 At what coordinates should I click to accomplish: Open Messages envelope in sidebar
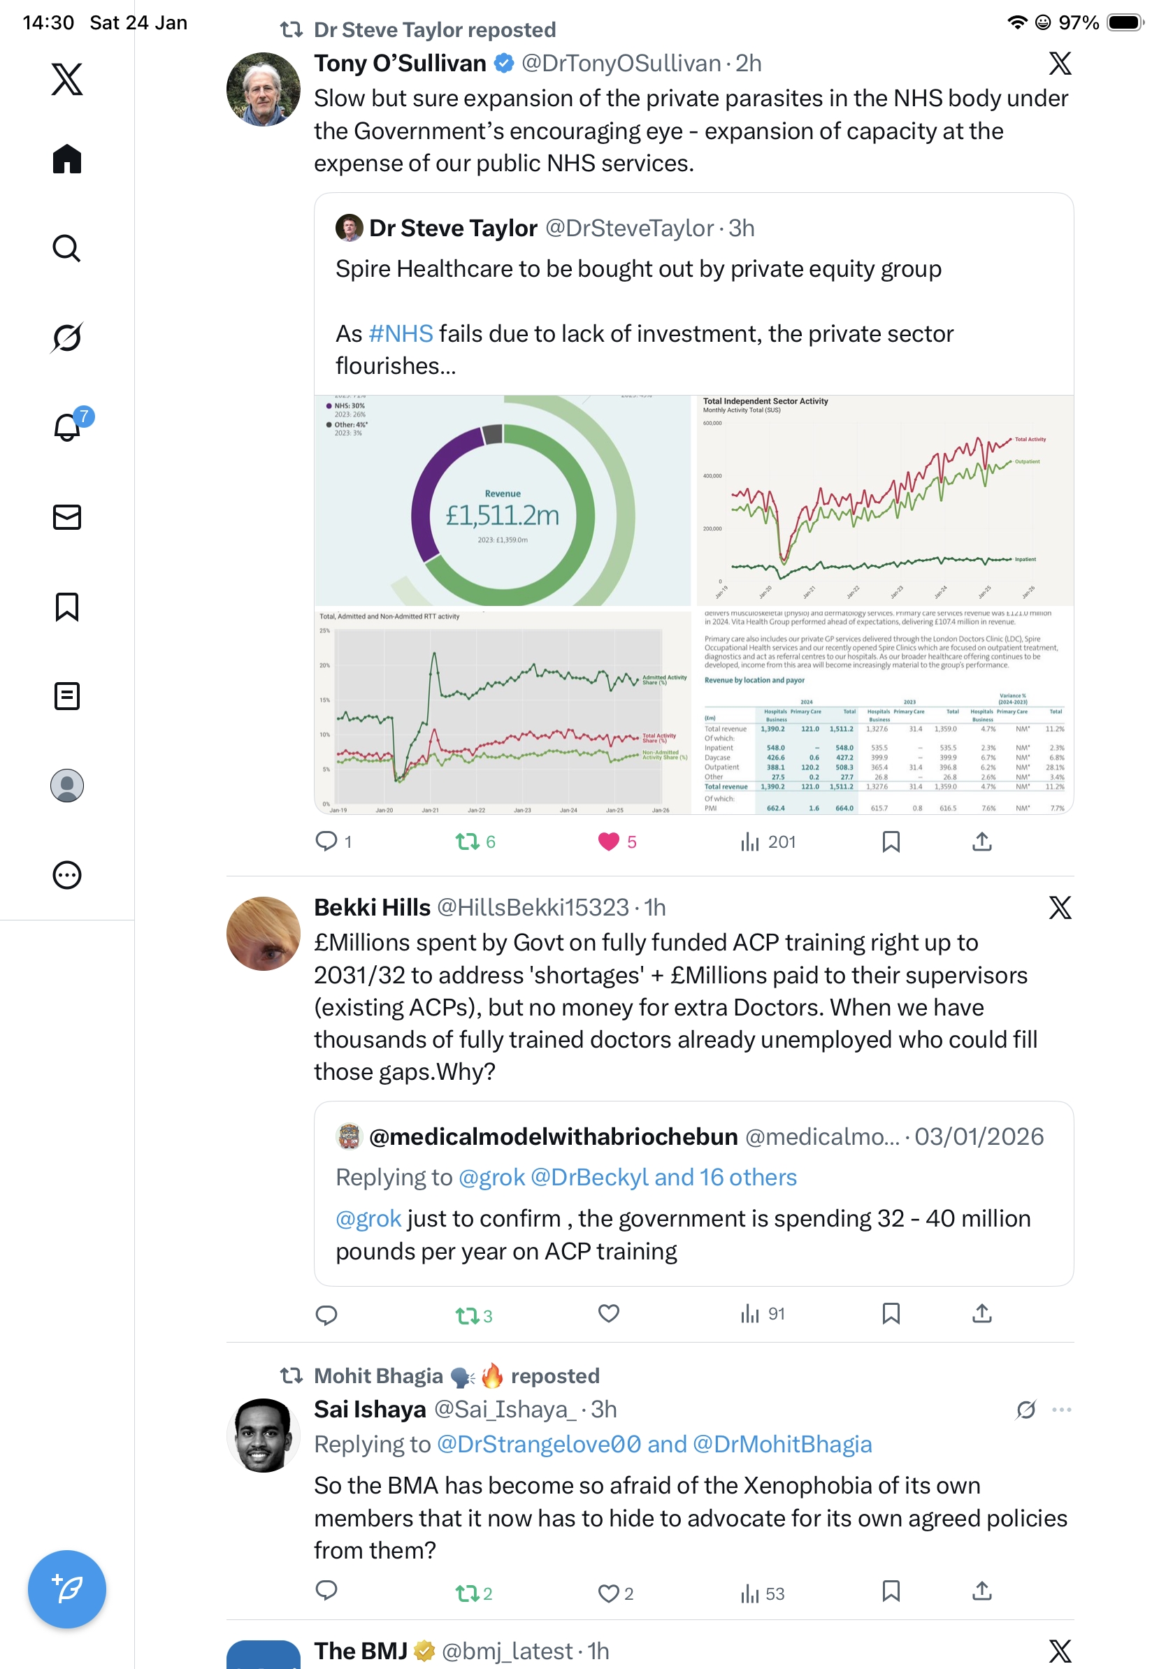[67, 516]
